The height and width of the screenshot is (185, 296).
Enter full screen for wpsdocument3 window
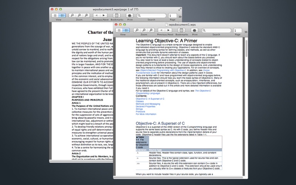[180, 9]
